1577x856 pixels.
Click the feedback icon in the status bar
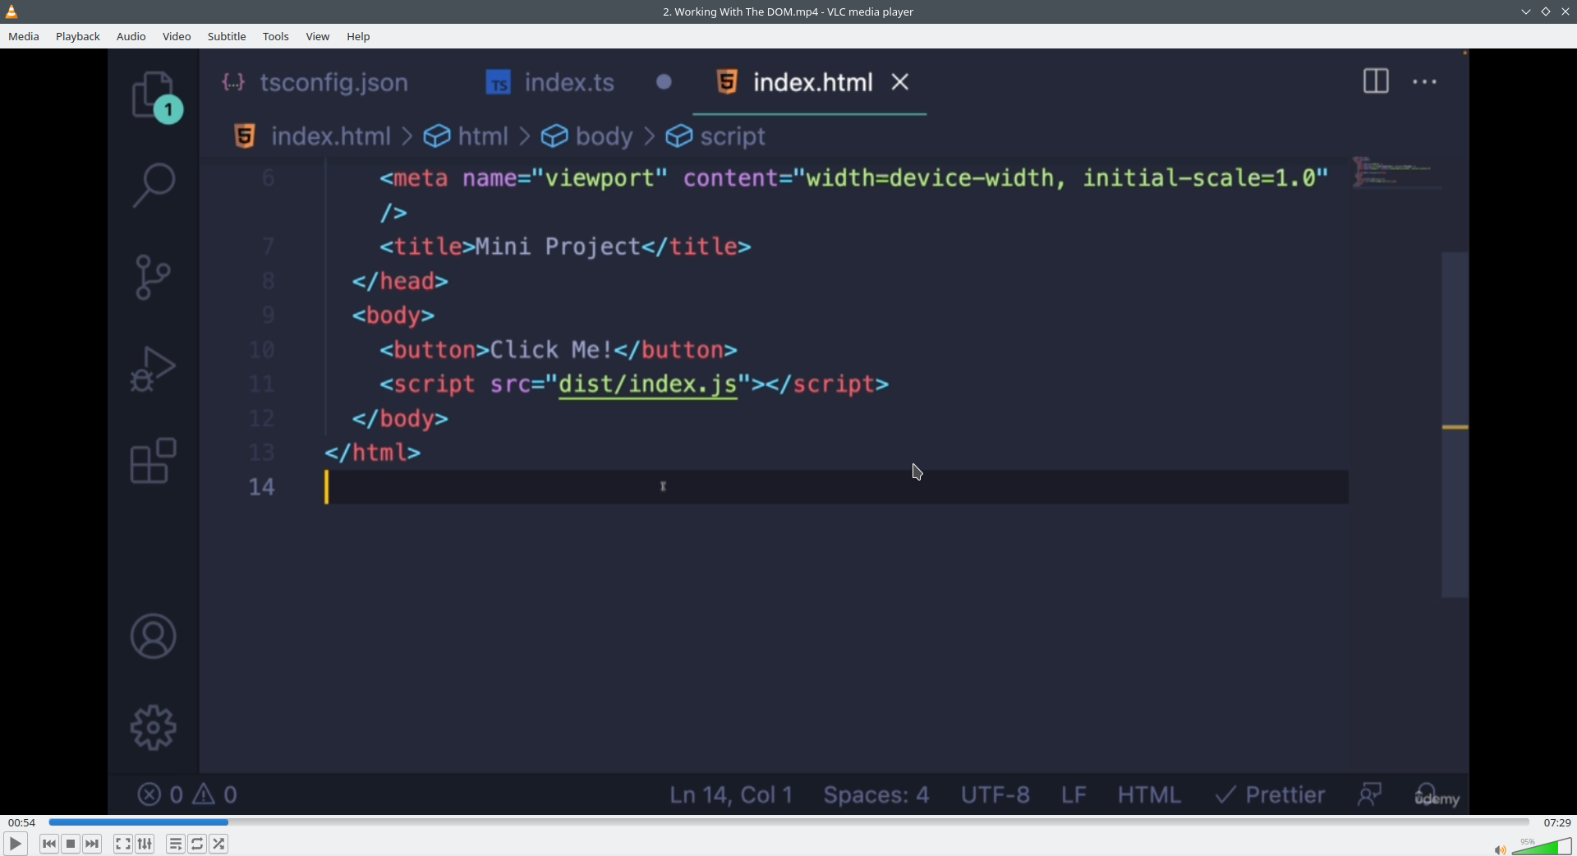coord(1370,794)
